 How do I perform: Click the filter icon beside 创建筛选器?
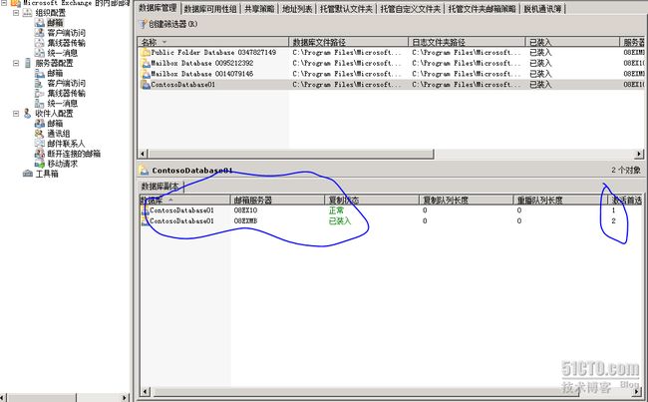(x=143, y=24)
